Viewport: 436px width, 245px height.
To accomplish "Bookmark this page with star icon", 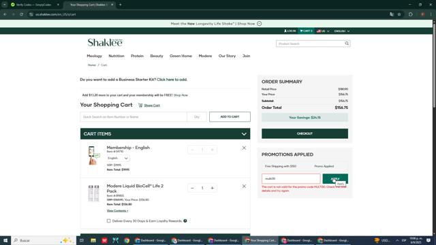I will tap(399, 14).
